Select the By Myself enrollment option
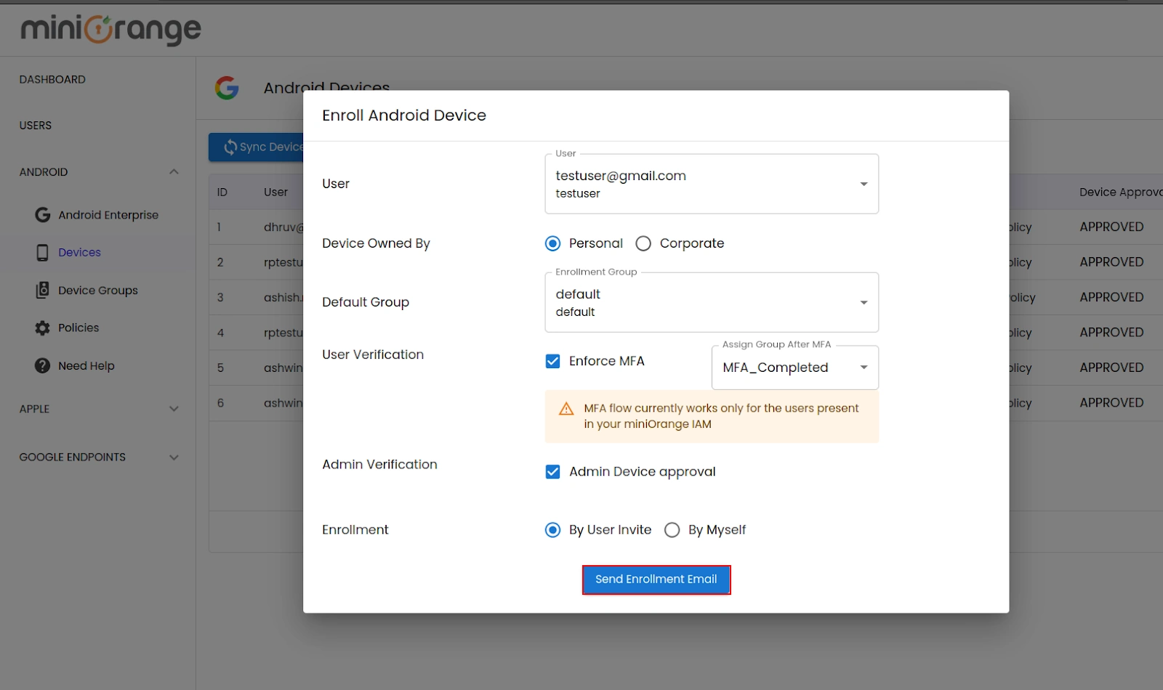This screenshot has height=690, width=1163. click(672, 529)
